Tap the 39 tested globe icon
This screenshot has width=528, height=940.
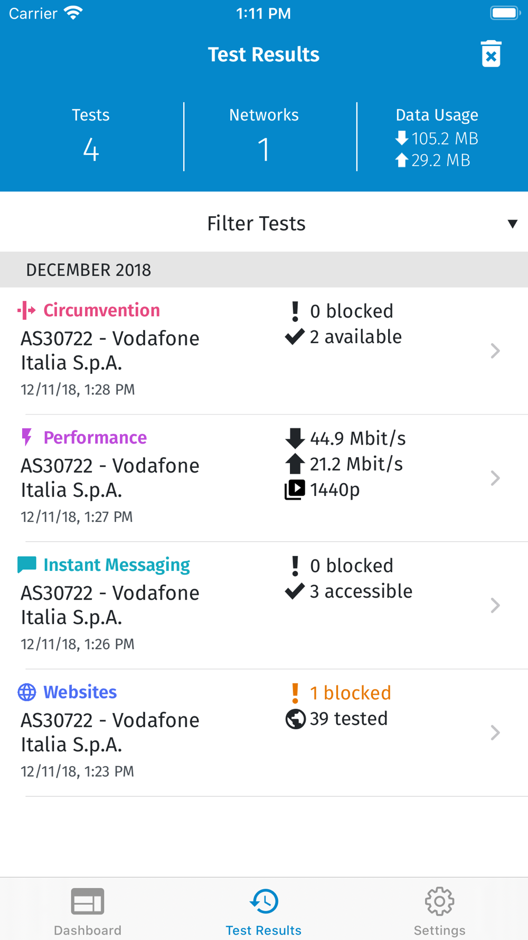pos(295,719)
